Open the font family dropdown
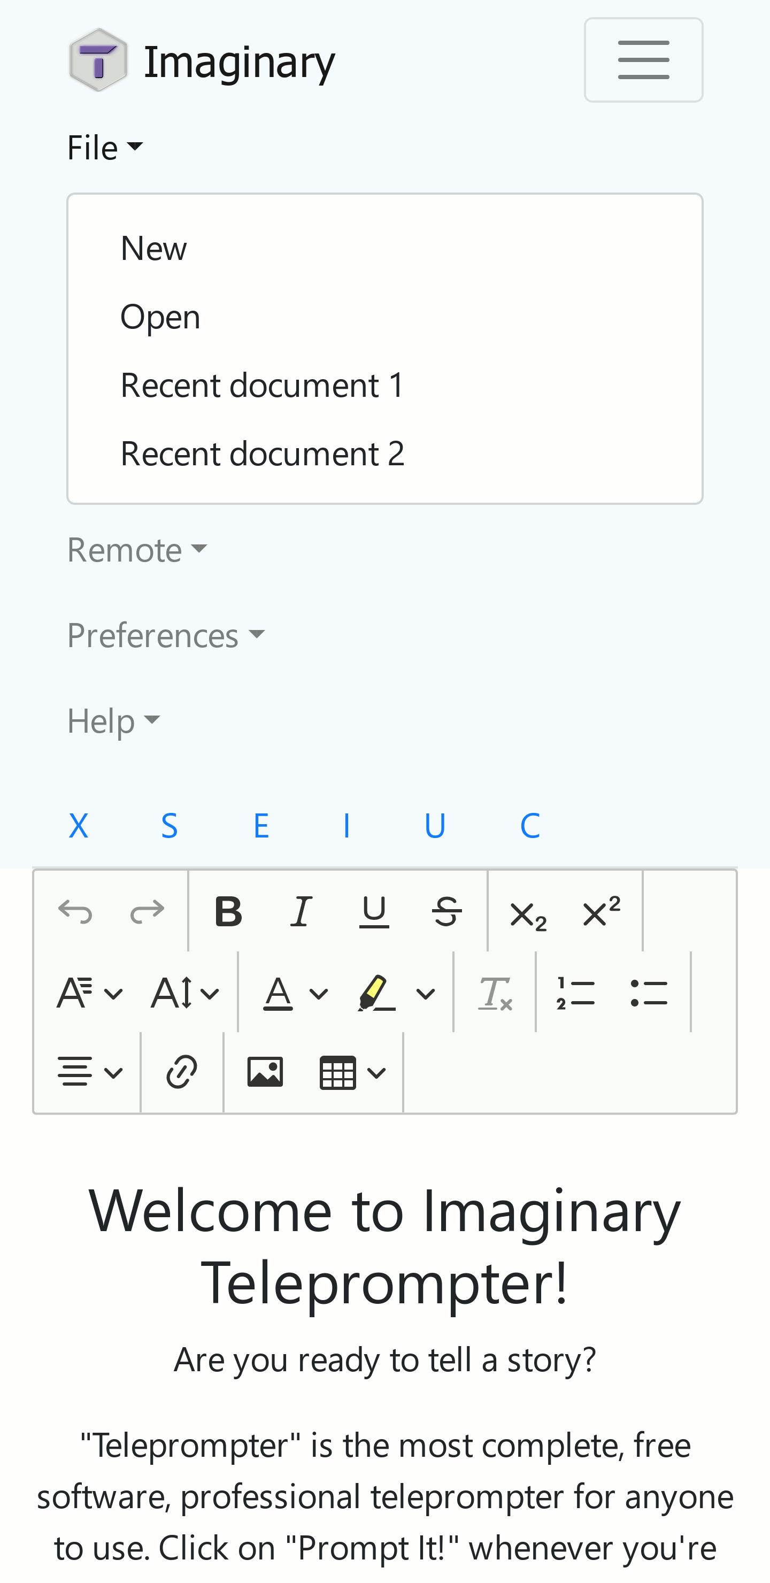Viewport: 770px width, 1583px height. (x=90, y=993)
